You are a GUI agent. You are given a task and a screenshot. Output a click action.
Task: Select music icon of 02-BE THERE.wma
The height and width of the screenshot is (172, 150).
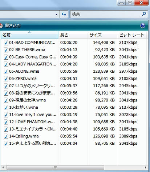coord(6,50)
